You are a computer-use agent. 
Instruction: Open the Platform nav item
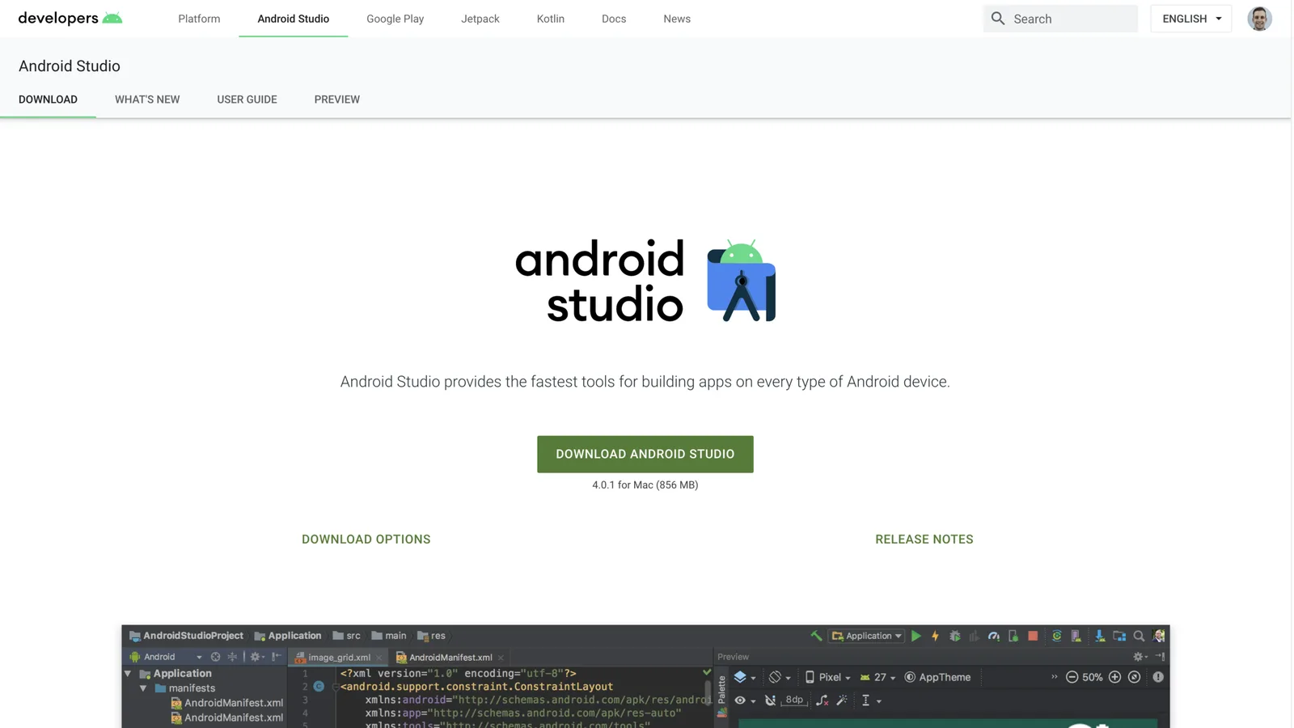pyautogui.click(x=199, y=19)
